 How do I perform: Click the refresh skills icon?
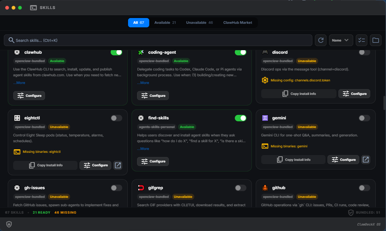pyautogui.click(x=321, y=40)
